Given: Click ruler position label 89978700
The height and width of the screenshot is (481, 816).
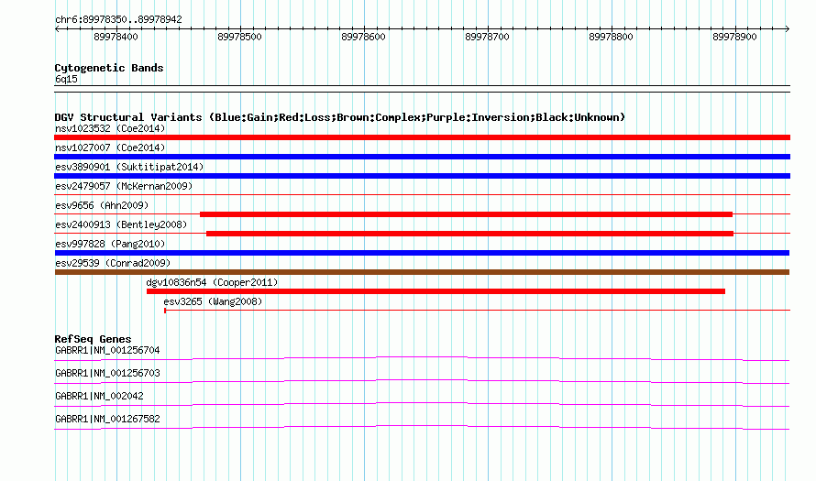Looking at the screenshot, I should [487, 37].
